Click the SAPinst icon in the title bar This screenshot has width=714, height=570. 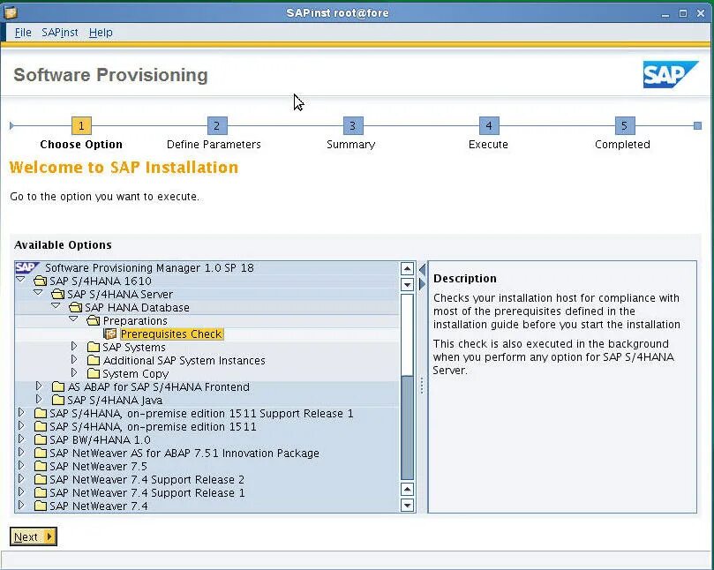coord(11,12)
